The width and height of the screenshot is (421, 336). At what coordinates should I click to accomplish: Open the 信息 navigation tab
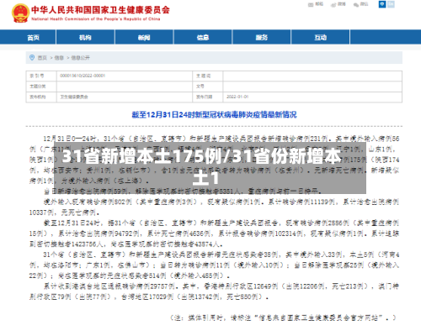pos(203,38)
